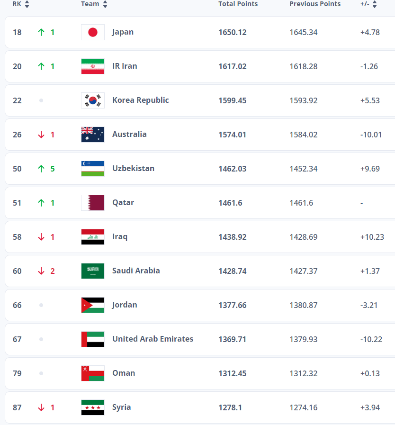Click the Previous Points column header
The width and height of the screenshot is (395, 425).
315,4
